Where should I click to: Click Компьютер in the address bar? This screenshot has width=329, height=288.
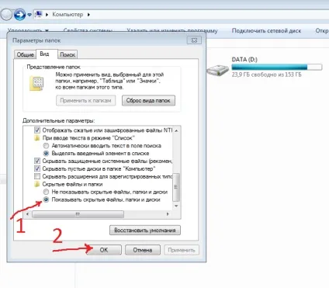click(x=68, y=15)
